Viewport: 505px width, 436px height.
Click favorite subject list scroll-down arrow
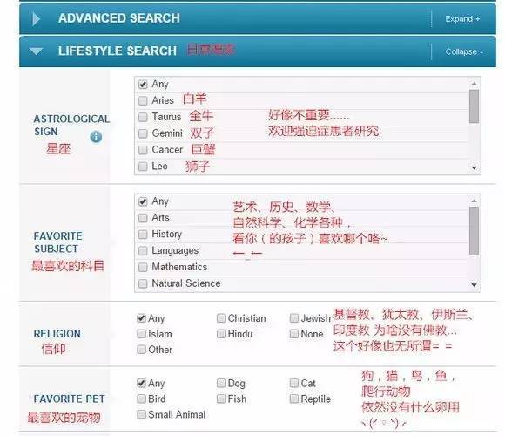pyautogui.click(x=474, y=285)
